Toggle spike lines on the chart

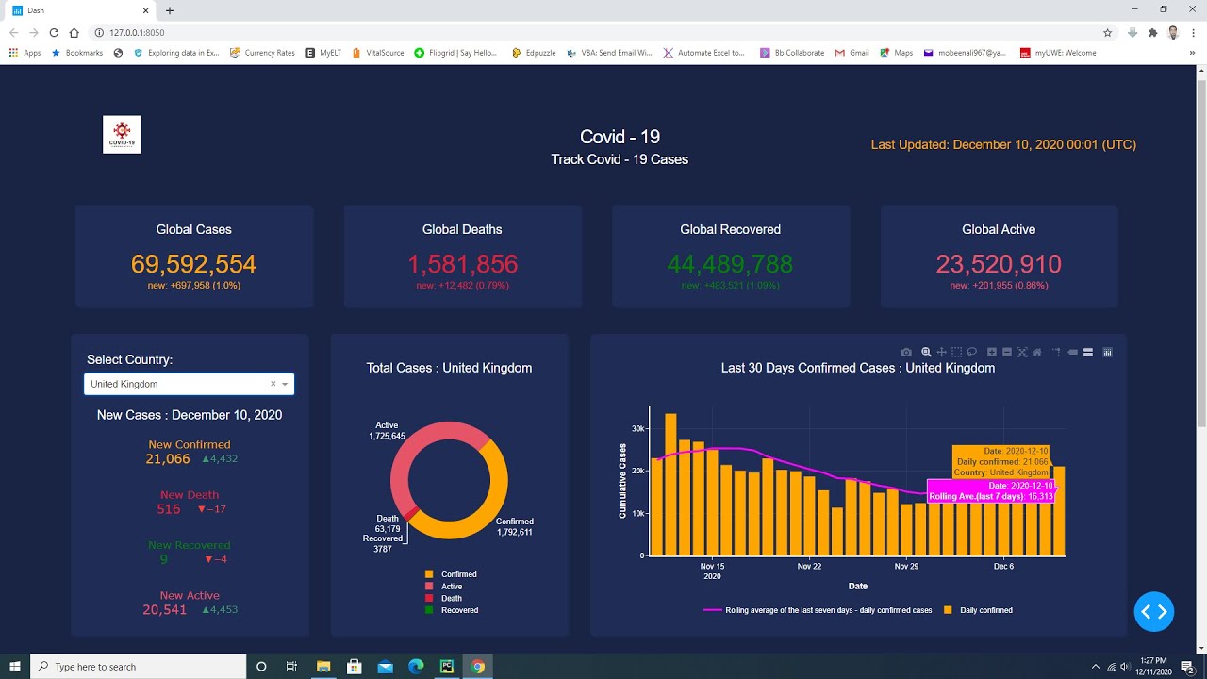[x=1057, y=351]
